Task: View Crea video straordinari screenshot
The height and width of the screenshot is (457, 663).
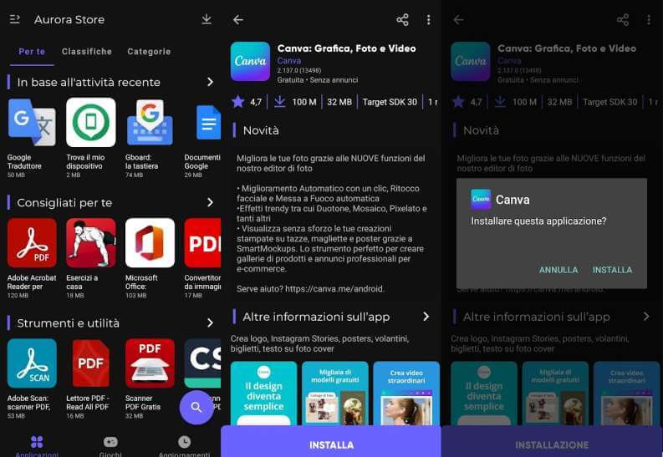Action: 406,394
